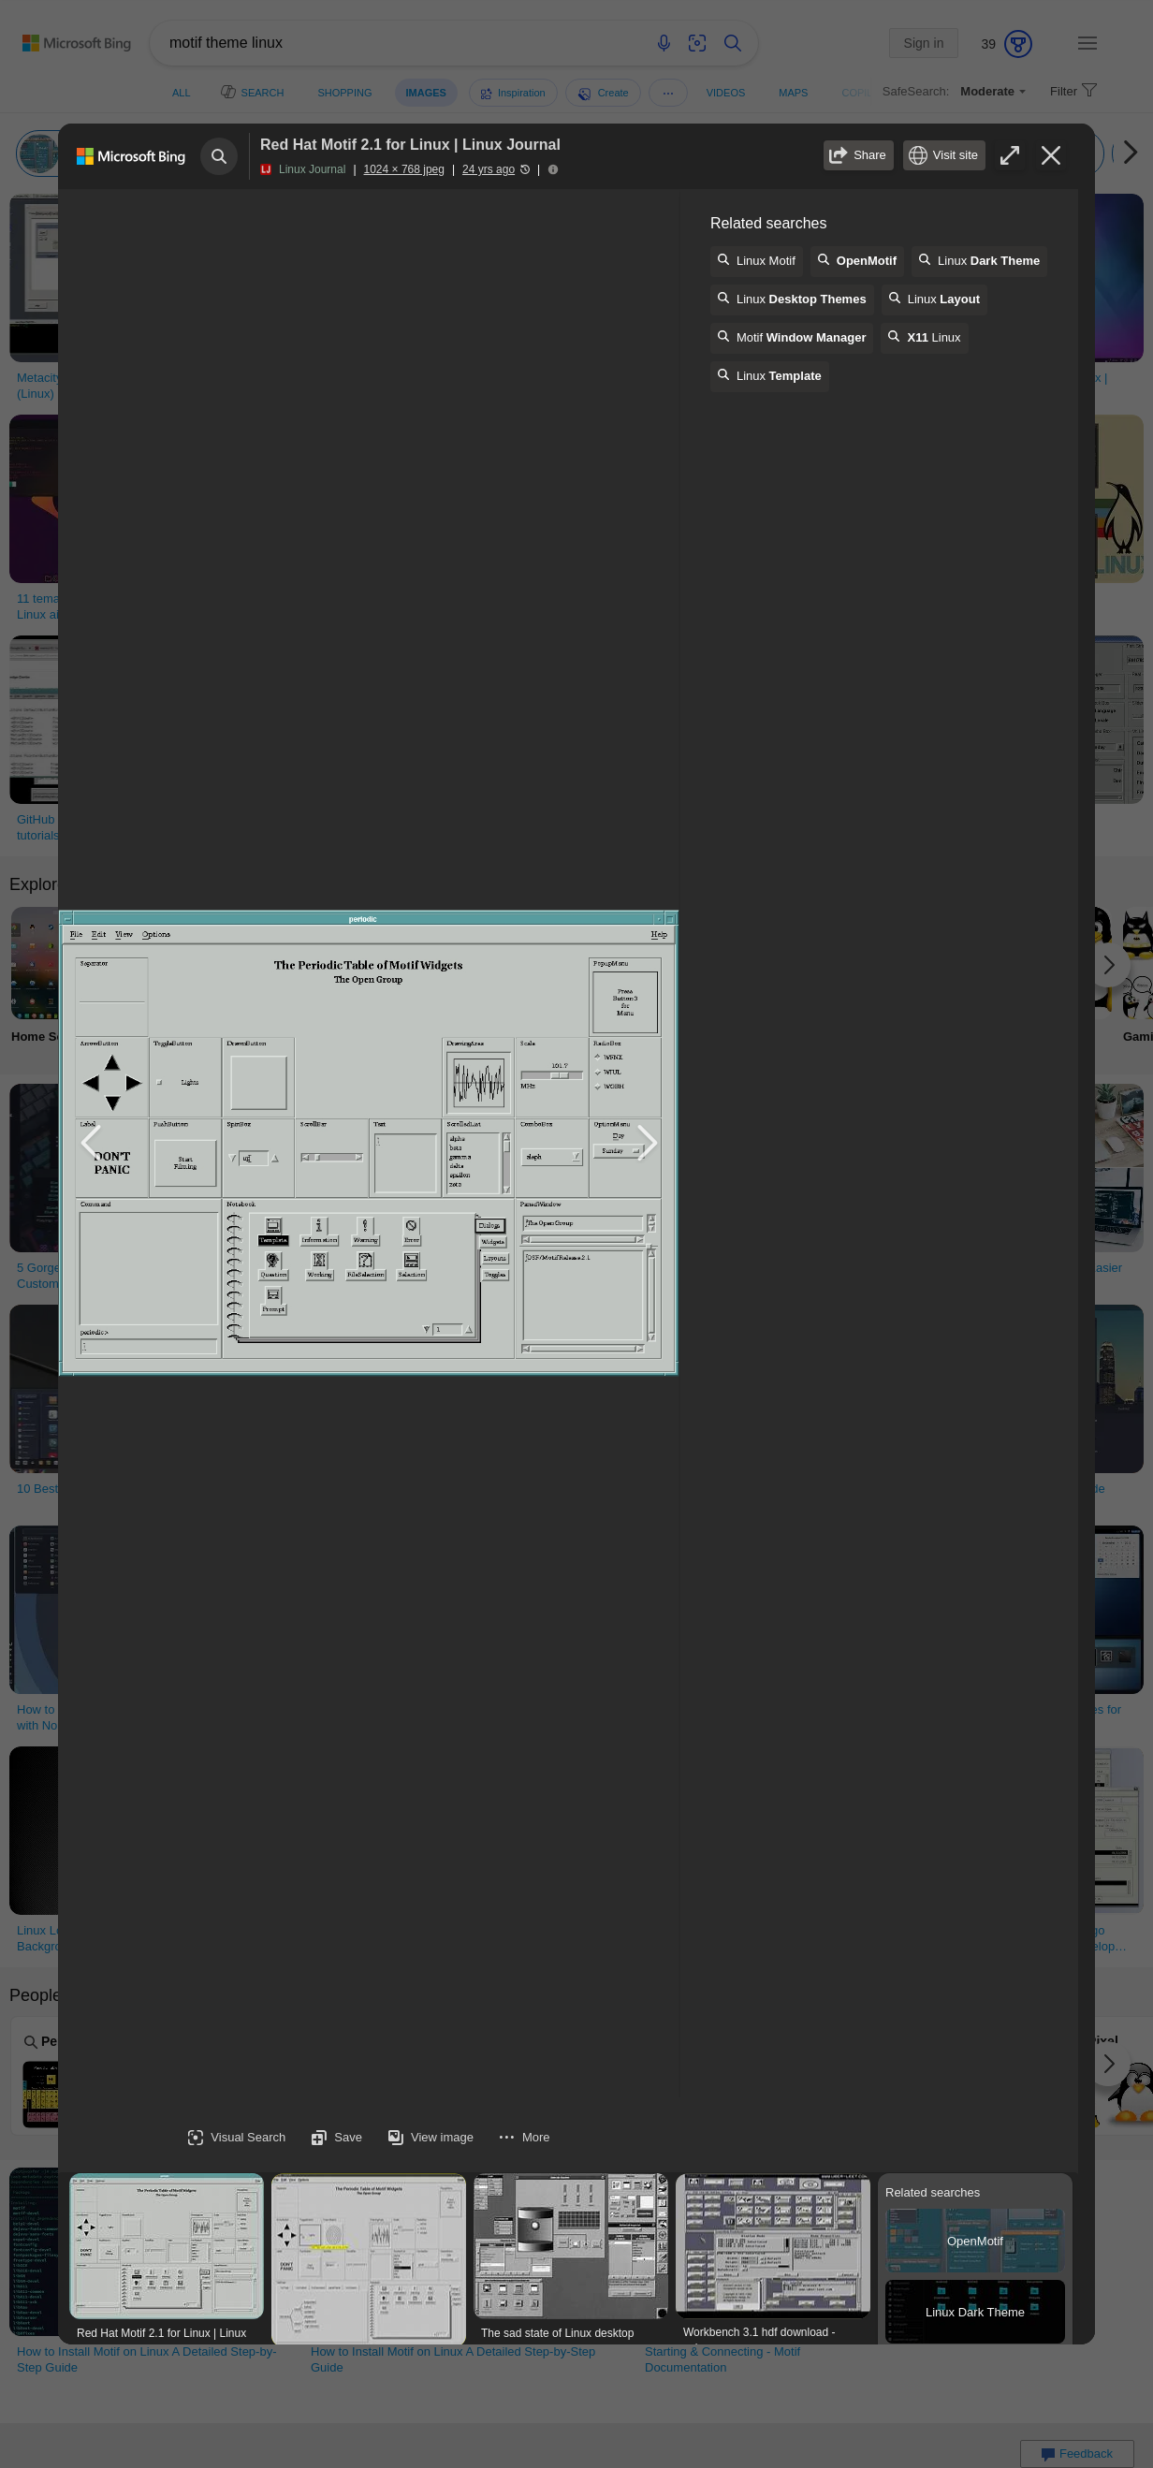Search related: OpenMotif chip
This screenshot has height=2468, width=1153.
[x=856, y=260]
